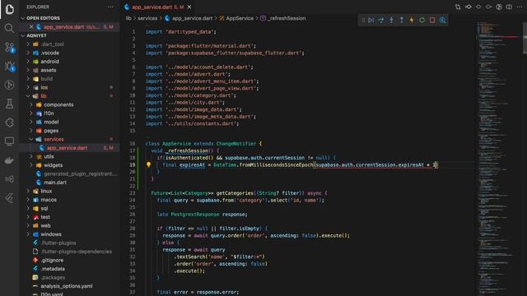Click the Hot Reload lightning icon
Image resolution: width=527 pixels, height=296 pixels.
pyautogui.click(x=412, y=20)
